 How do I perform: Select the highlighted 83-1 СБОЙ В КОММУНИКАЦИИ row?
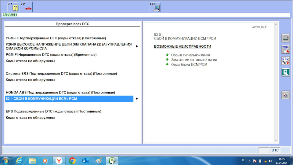coord(69,99)
